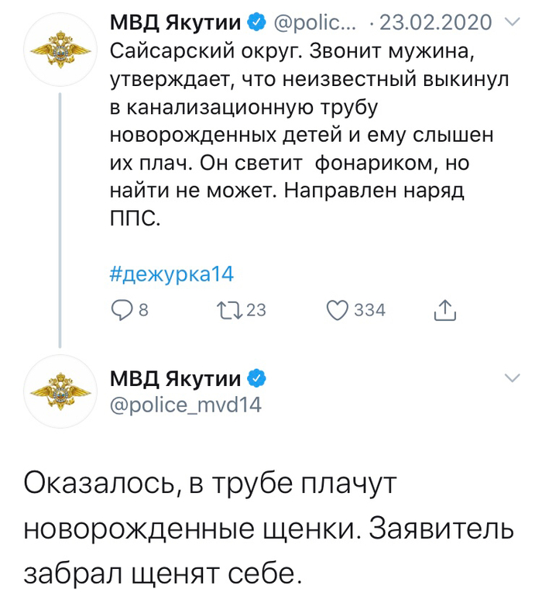The image size is (542, 613).
Task: Click МВД Якутии name in the first tweet
Action: 175,22
